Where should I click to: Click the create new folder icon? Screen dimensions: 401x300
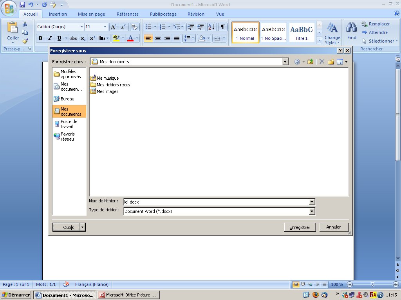click(x=331, y=62)
